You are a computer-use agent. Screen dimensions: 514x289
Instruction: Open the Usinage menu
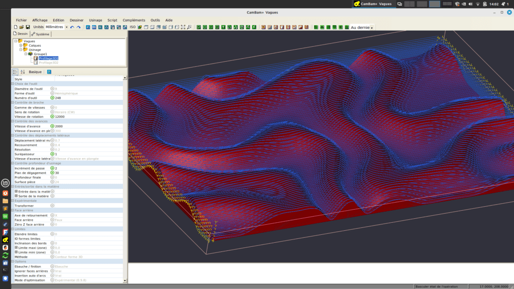click(x=95, y=20)
